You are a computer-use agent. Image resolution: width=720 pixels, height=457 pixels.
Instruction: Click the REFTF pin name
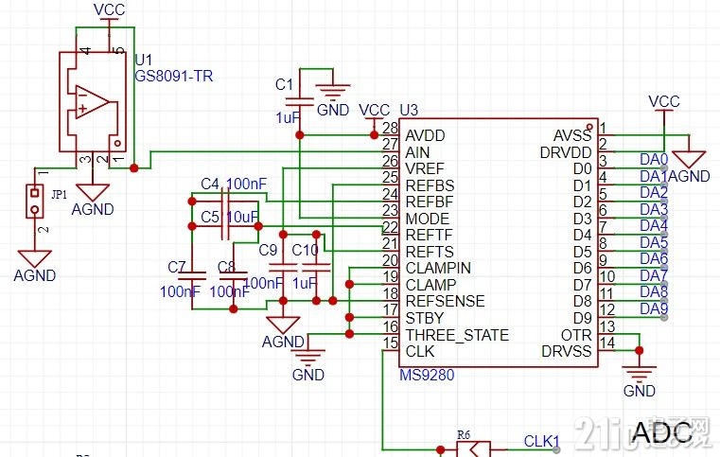[x=429, y=236]
